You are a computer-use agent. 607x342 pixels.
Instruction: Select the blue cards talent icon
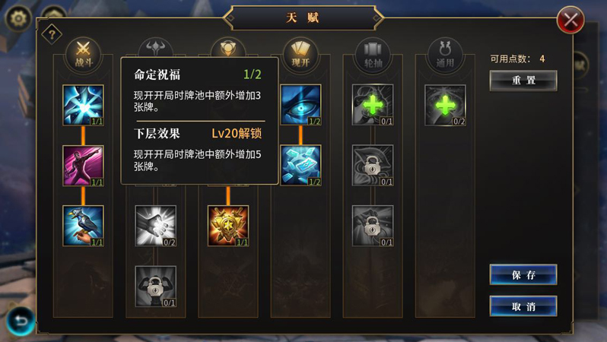coord(300,166)
